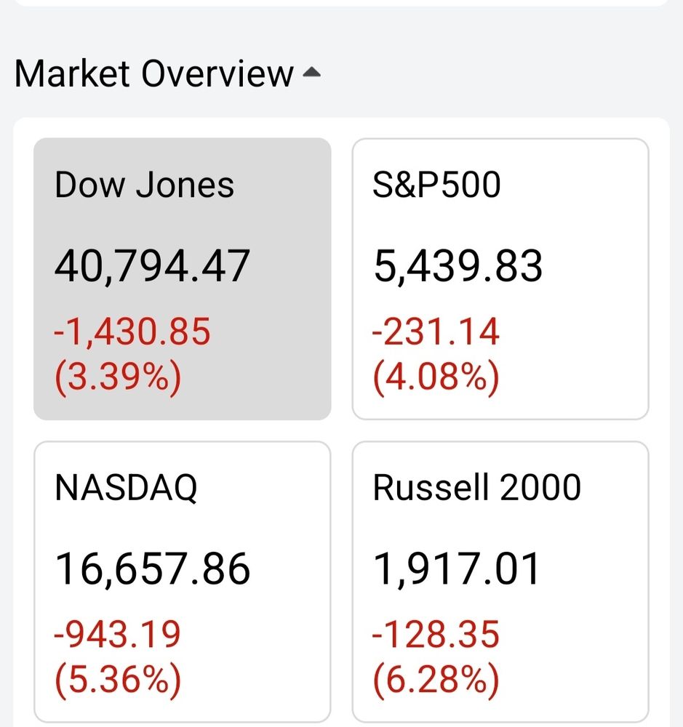The width and height of the screenshot is (683, 727).
Task: Click the Dow Jones change -1,430.85
Action: tap(132, 333)
